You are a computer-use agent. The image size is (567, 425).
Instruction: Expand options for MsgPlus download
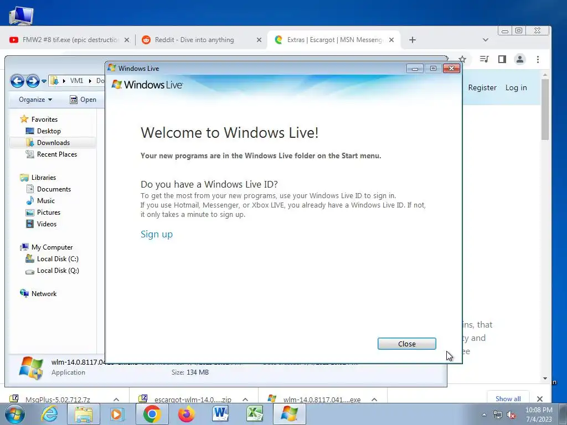pos(116,400)
